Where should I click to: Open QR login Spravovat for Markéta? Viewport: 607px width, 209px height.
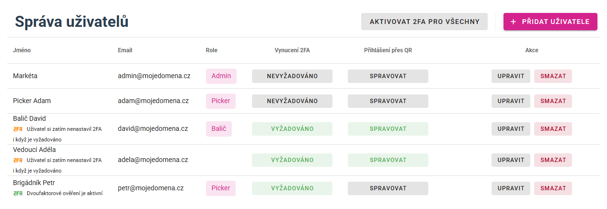[388, 76]
